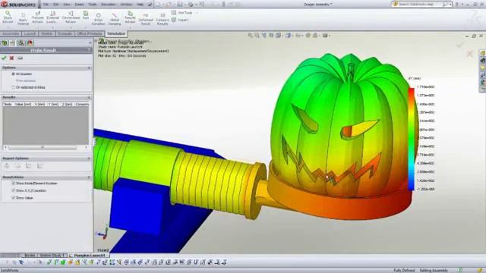Open the Study Advisor tool
486x273 pixels.
point(8,17)
